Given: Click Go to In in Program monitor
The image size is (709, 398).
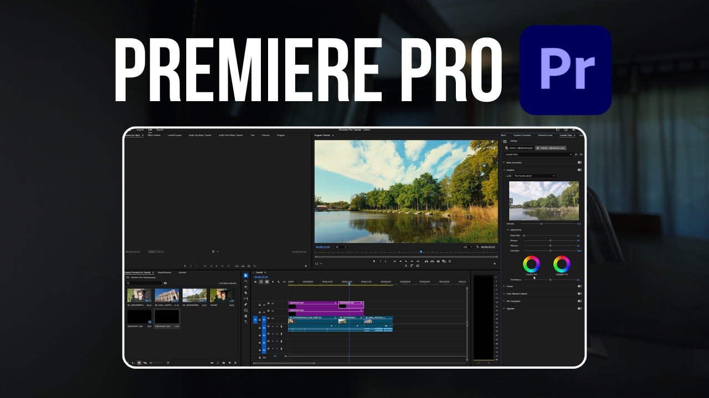Looking at the screenshot, I should tap(394, 261).
